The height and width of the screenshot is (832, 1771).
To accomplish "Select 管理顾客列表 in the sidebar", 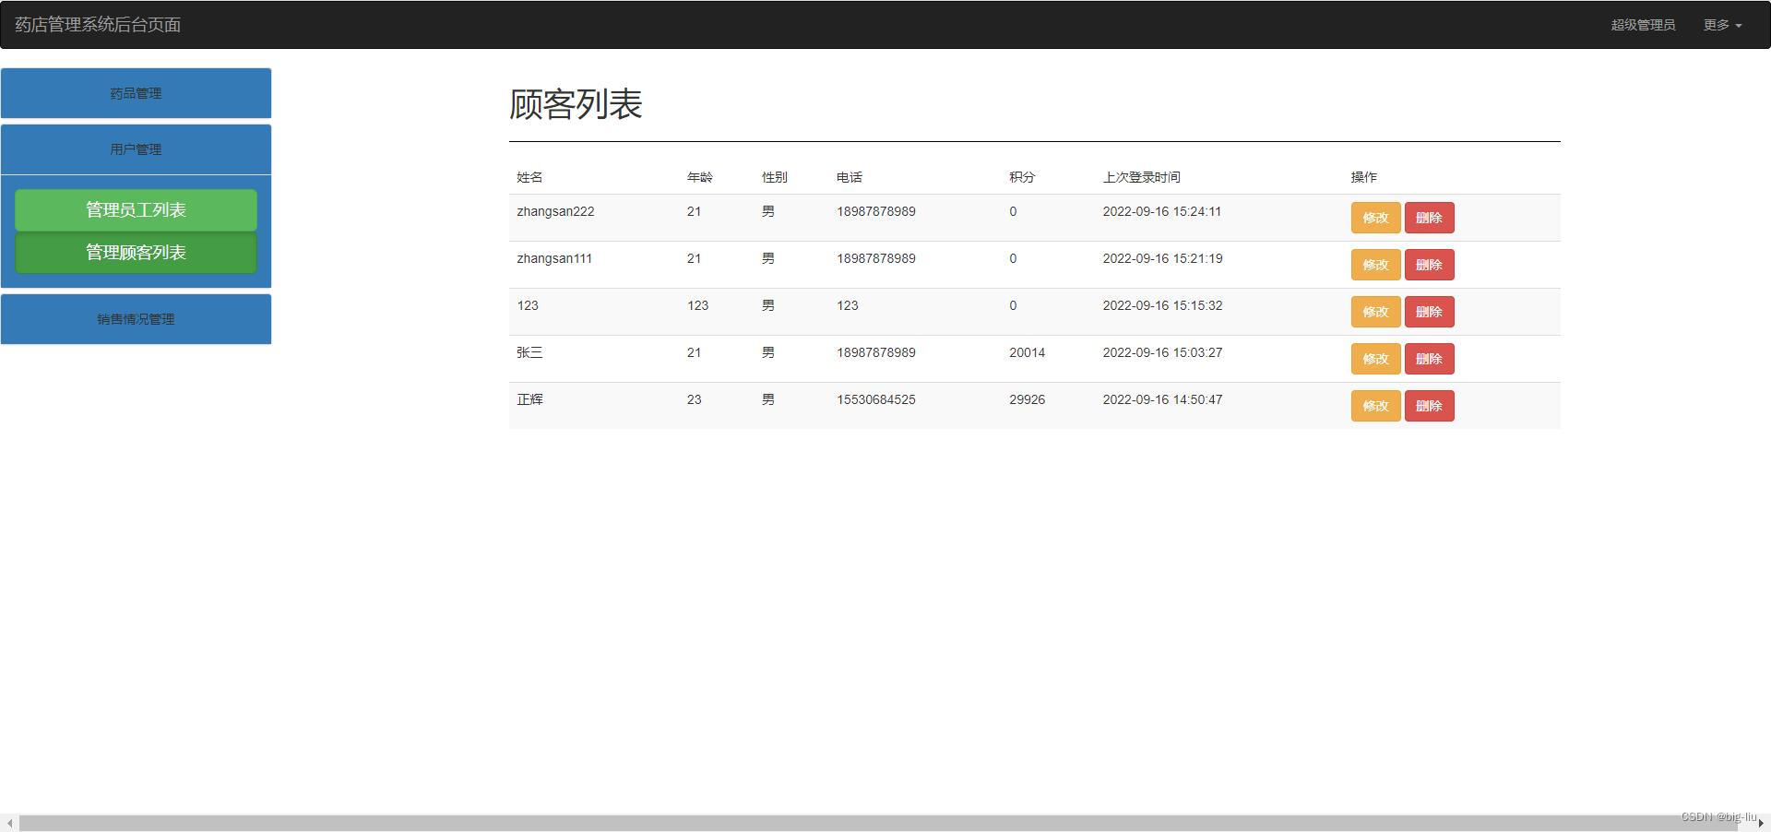I will [x=136, y=252].
